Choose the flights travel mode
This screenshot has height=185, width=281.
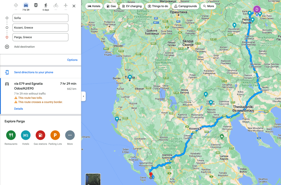click(x=66, y=5)
